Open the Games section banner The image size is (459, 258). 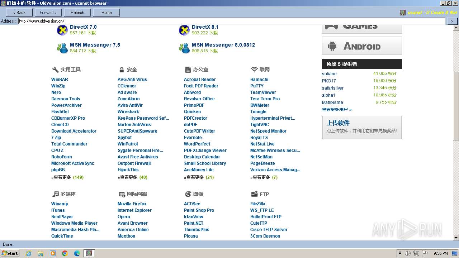click(362, 29)
